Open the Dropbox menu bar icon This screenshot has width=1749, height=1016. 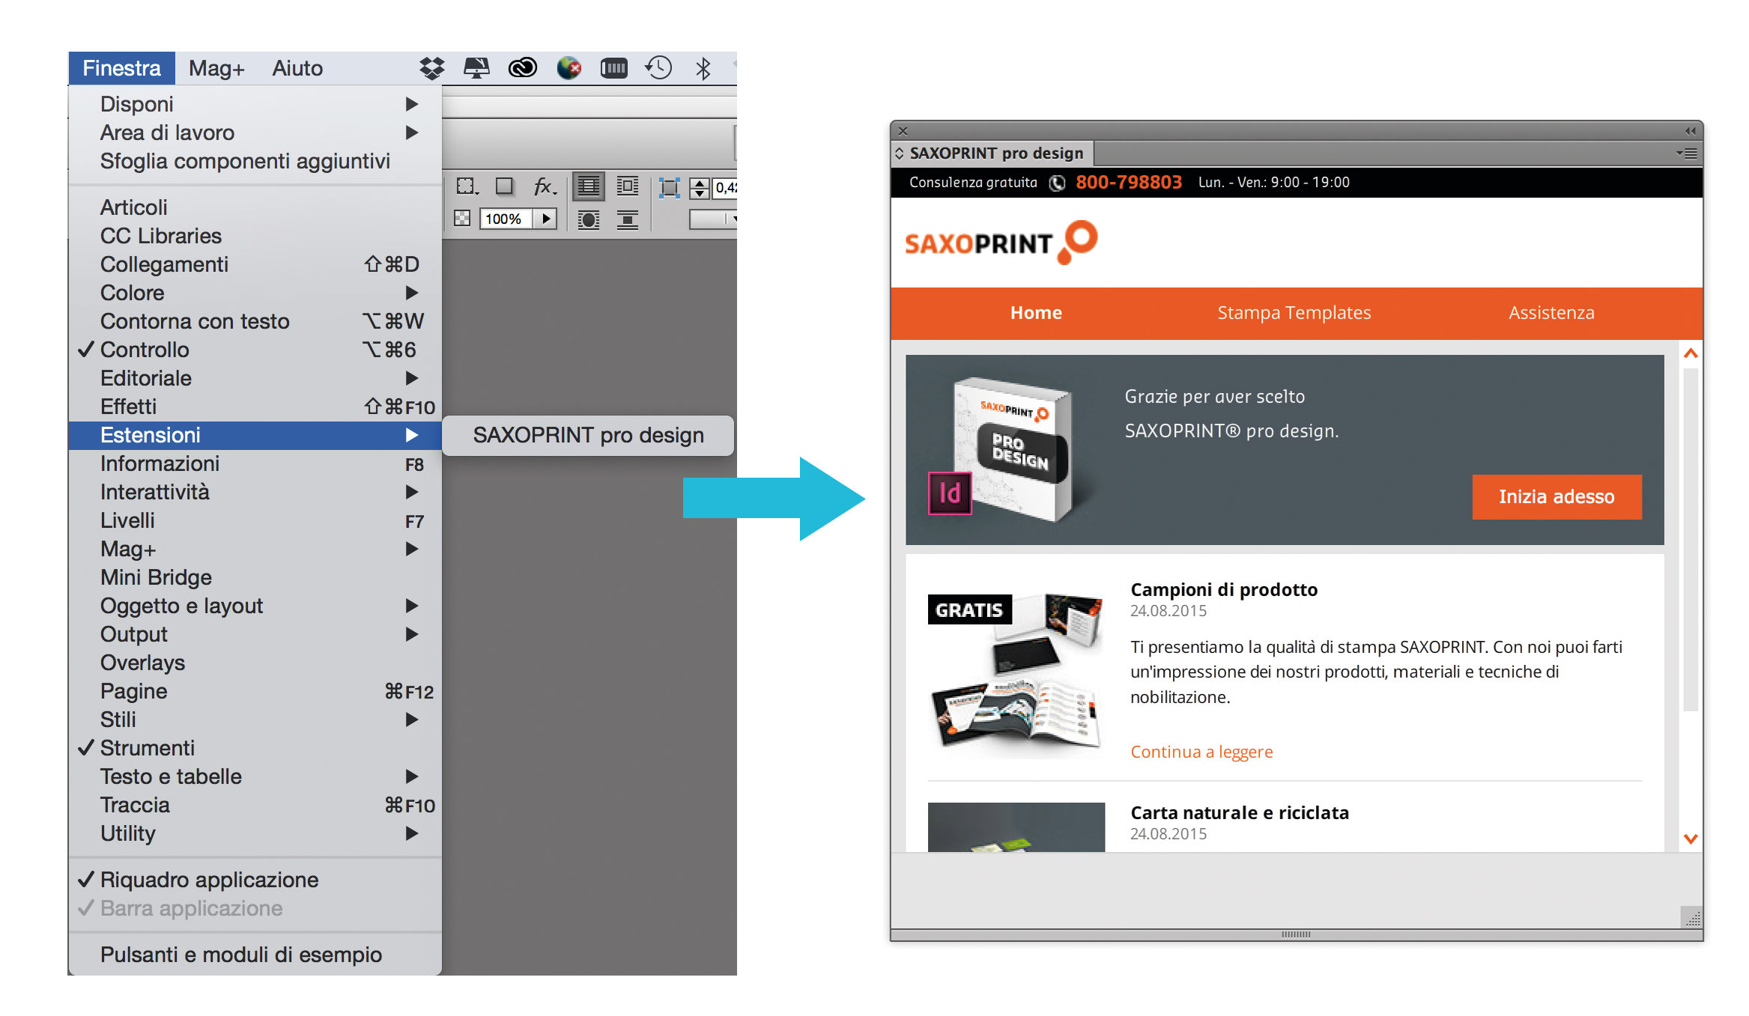[431, 68]
